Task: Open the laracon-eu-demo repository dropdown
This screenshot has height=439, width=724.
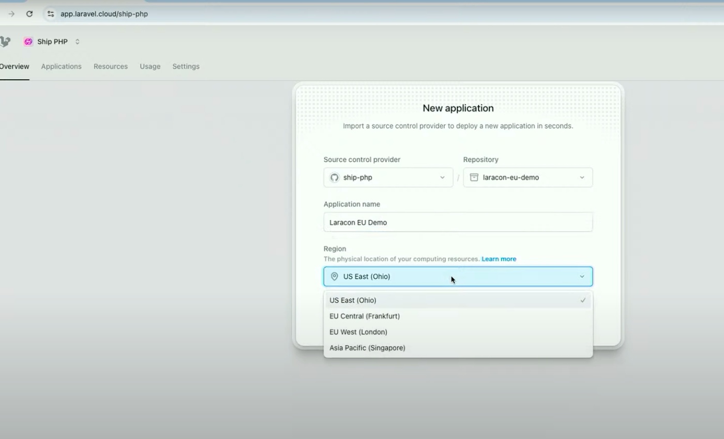Action: (x=528, y=177)
